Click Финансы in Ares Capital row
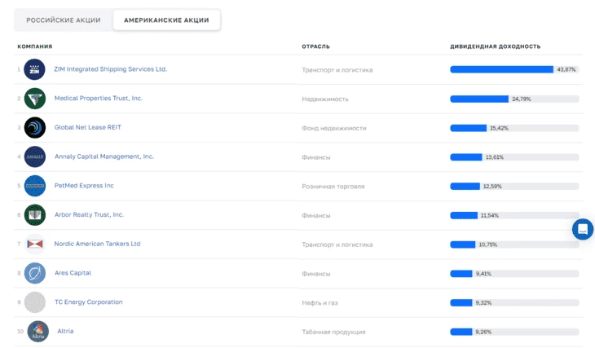The height and width of the screenshot is (348, 595). click(x=315, y=274)
